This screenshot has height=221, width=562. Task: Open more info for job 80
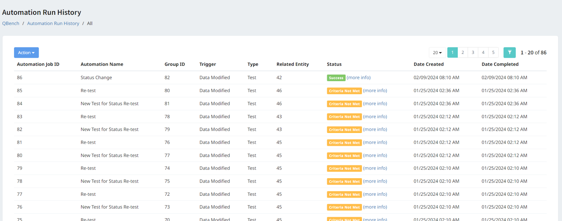(x=375, y=155)
